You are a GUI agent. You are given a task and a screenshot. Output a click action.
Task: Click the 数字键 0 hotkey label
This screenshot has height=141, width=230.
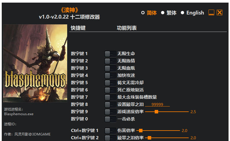[x=79, y=119]
